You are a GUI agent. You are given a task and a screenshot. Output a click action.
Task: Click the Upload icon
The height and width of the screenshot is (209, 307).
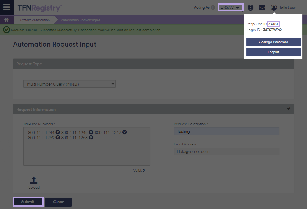[34, 180]
